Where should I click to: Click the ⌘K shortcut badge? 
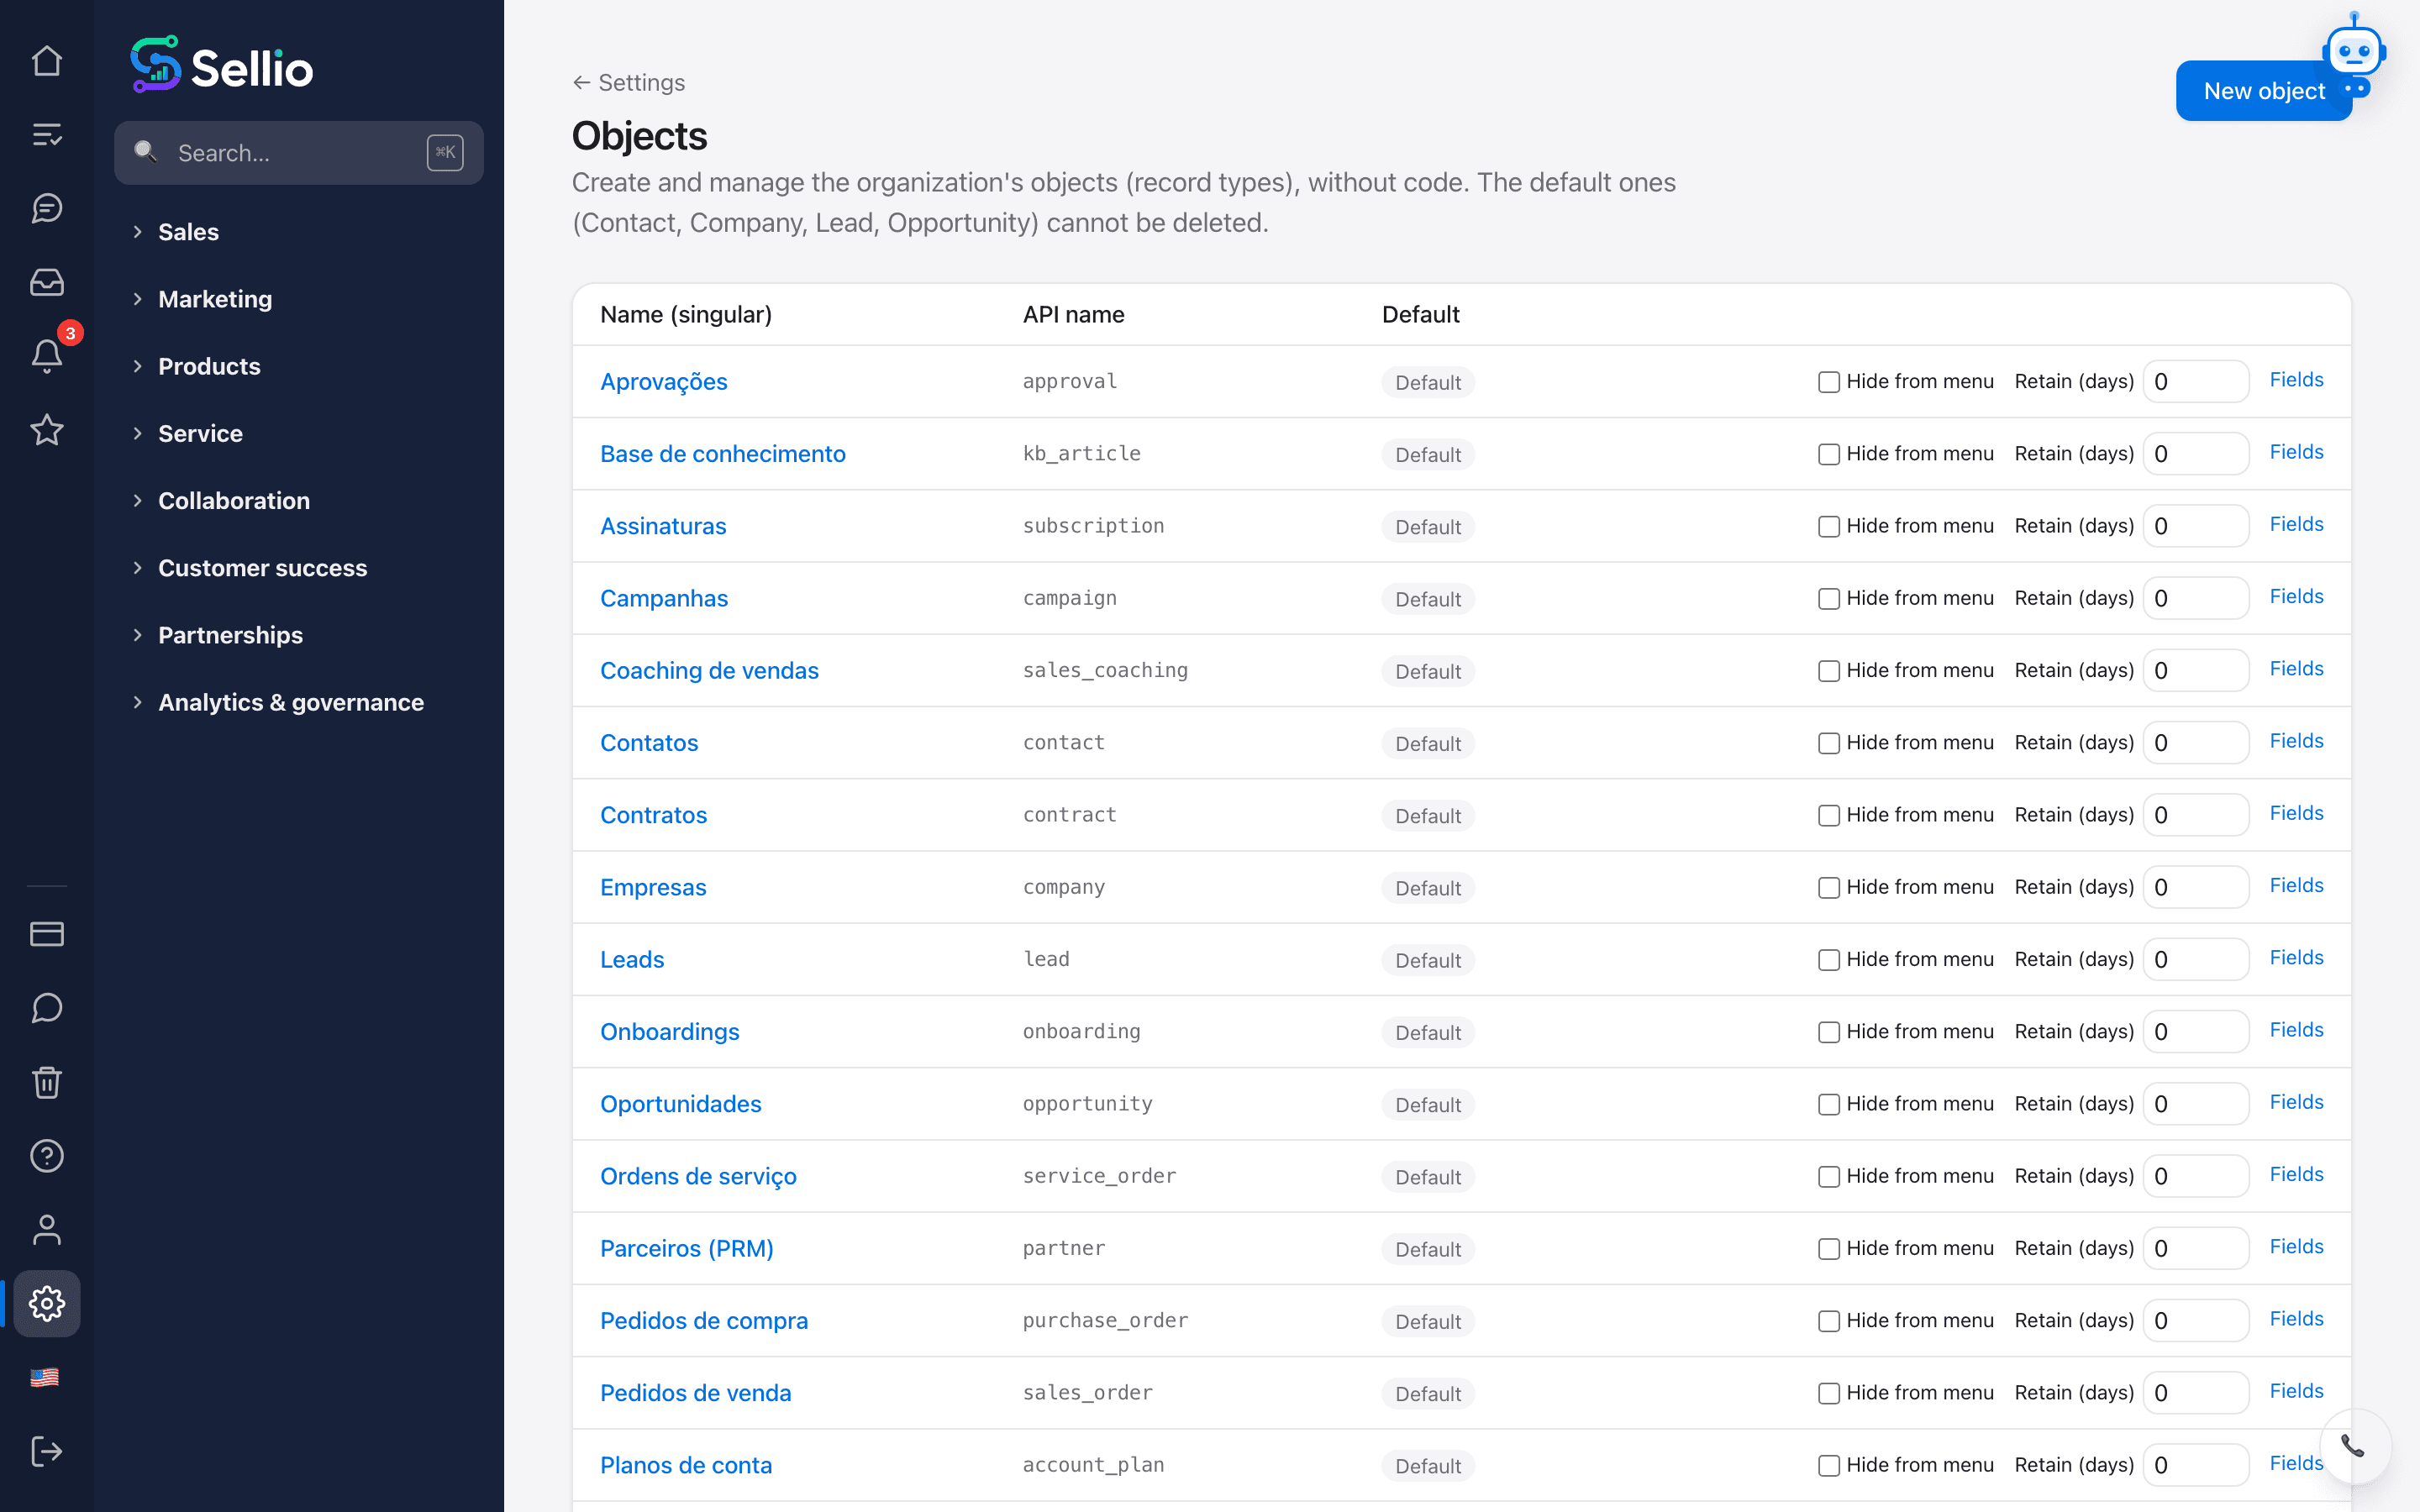coord(445,152)
